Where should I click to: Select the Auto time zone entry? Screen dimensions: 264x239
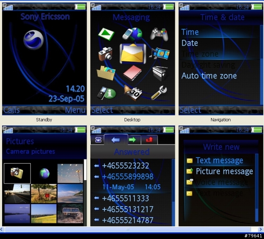click(220, 76)
